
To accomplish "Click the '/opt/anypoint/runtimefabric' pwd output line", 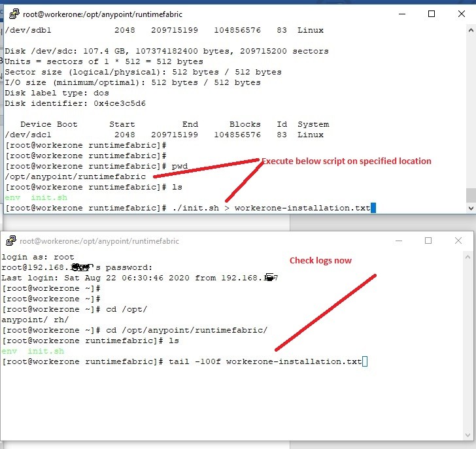I will (x=75, y=176).
